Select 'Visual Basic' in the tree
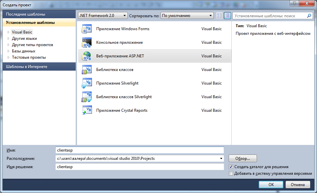The image size is (317, 193). click(22, 32)
